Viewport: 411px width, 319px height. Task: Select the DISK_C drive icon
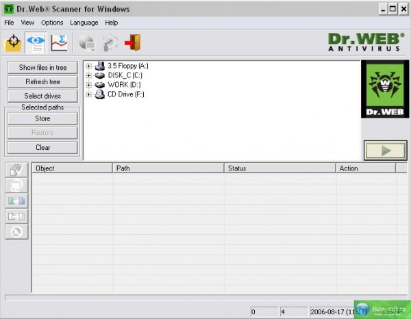point(99,76)
